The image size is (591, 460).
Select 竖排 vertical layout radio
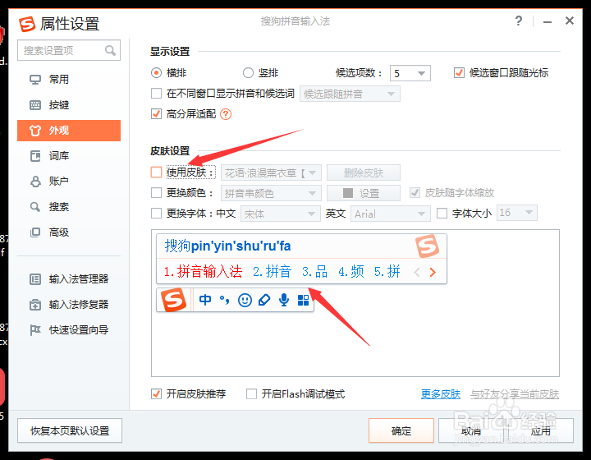pyautogui.click(x=248, y=72)
